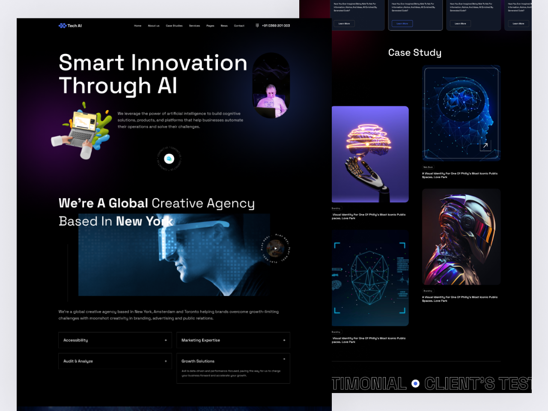
Task: Expand the Audit & Analyze plus icon
Action: (166, 361)
